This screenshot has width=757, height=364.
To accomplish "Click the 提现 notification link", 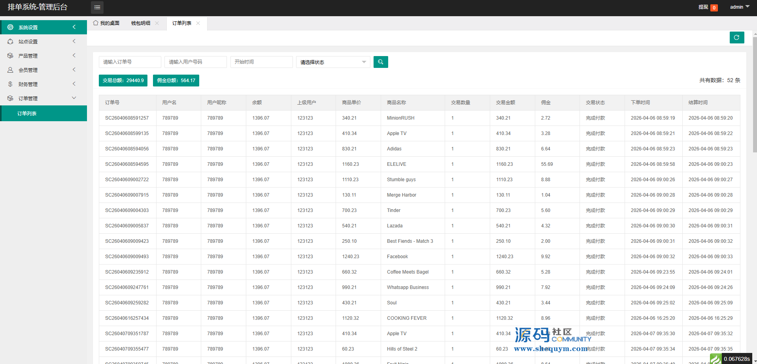I will pyautogui.click(x=703, y=7).
